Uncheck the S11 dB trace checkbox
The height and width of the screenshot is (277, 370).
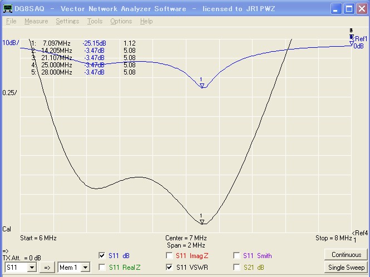[x=101, y=256]
